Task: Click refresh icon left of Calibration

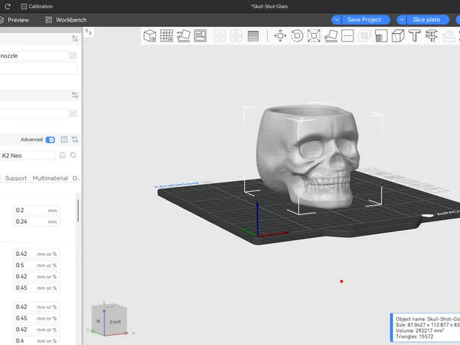Action: (8, 6)
